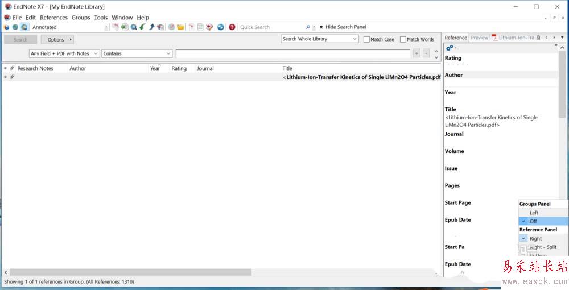Viewport: 569px width, 290px height.
Task: Toggle the Match Case checkbox
Action: (366, 39)
